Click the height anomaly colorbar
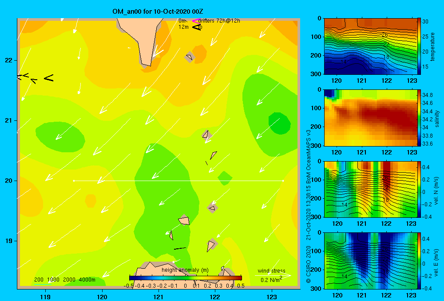 click(186, 278)
